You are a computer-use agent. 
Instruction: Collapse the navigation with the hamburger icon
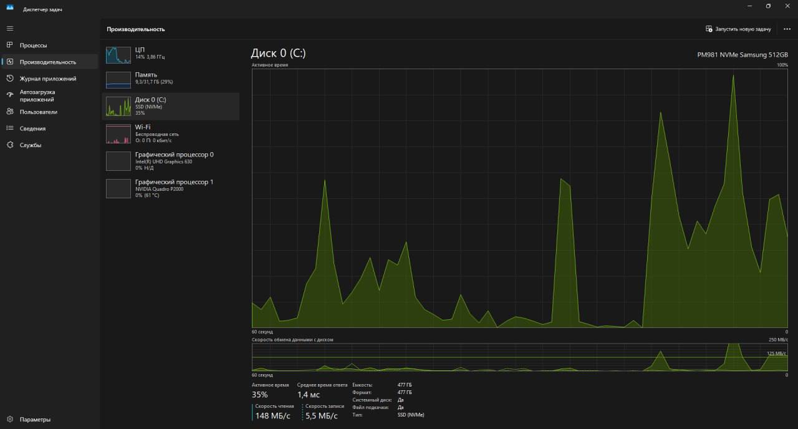10,29
